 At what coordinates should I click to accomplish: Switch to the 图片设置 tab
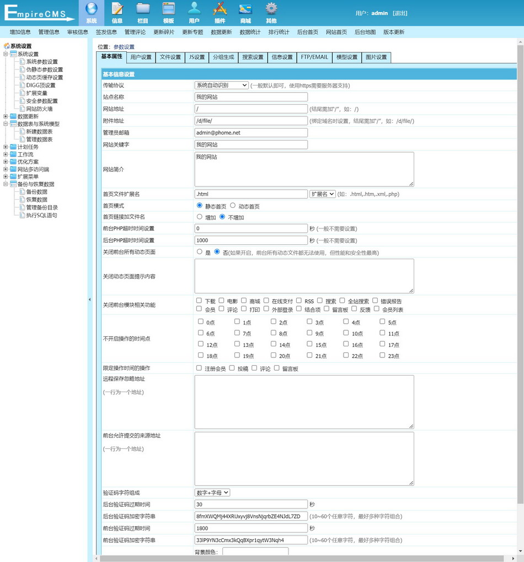(x=376, y=57)
